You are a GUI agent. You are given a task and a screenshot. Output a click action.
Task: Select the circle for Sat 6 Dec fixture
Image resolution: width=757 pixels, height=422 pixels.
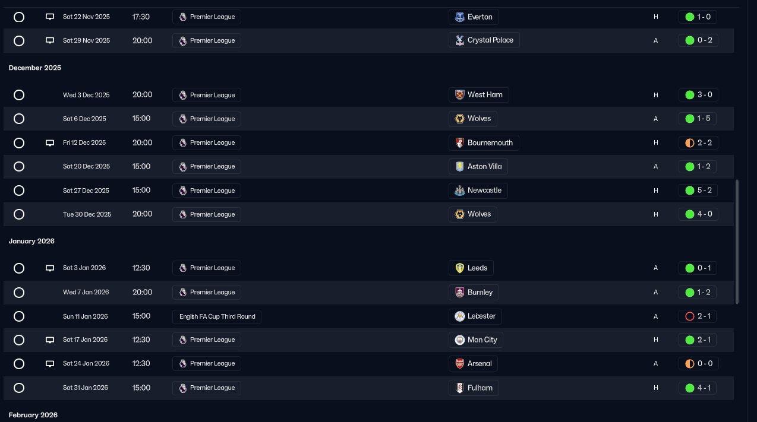coord(19,119)
